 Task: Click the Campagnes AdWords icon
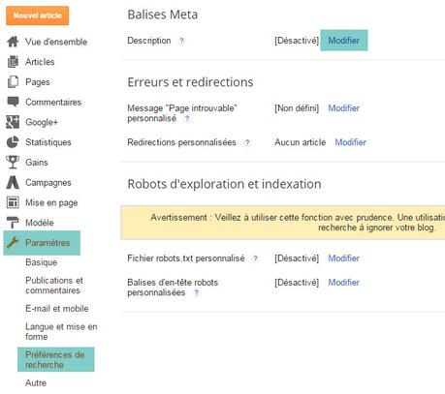point(13,182)
